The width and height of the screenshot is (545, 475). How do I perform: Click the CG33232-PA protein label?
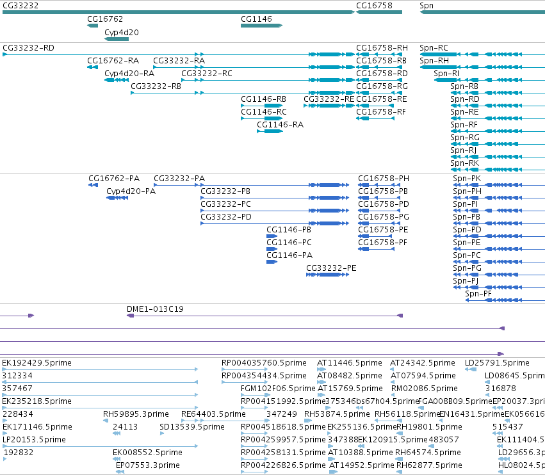[x=179, y=179]
